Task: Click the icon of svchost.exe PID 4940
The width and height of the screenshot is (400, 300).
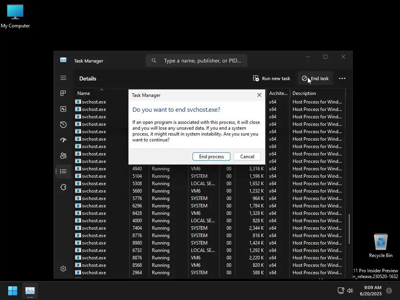Action: tap(78, 168)
